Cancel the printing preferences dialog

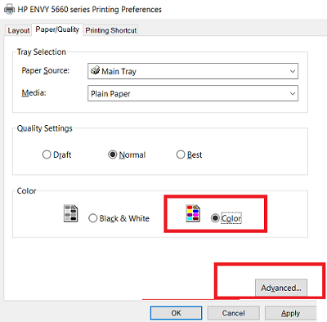pos(233,313)
